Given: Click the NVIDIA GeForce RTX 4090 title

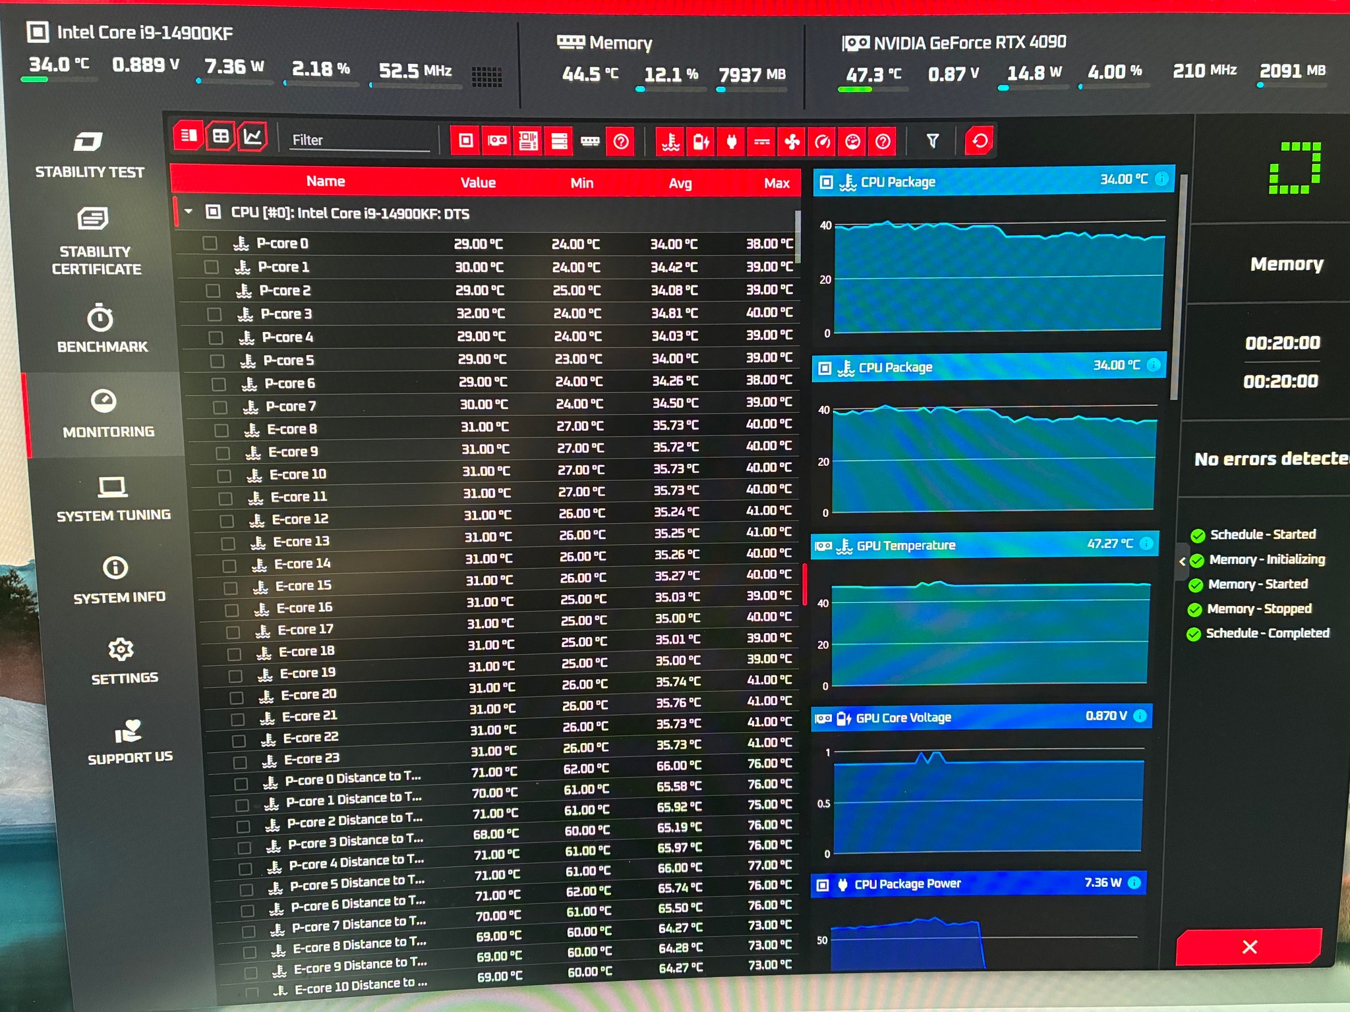Looking at the screenshot, I should 970,43.
